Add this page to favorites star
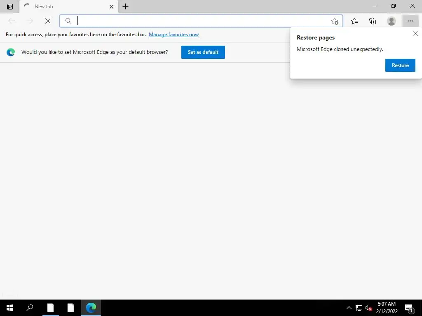 click(335, 21)
